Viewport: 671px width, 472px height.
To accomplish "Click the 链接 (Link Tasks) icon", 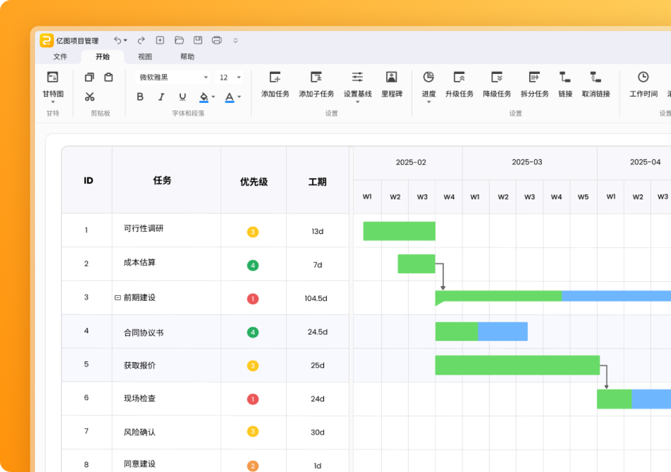I will (x=565, y=77).
